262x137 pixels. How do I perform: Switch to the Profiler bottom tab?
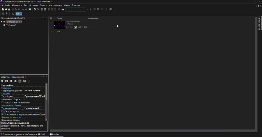click(54, 134)
